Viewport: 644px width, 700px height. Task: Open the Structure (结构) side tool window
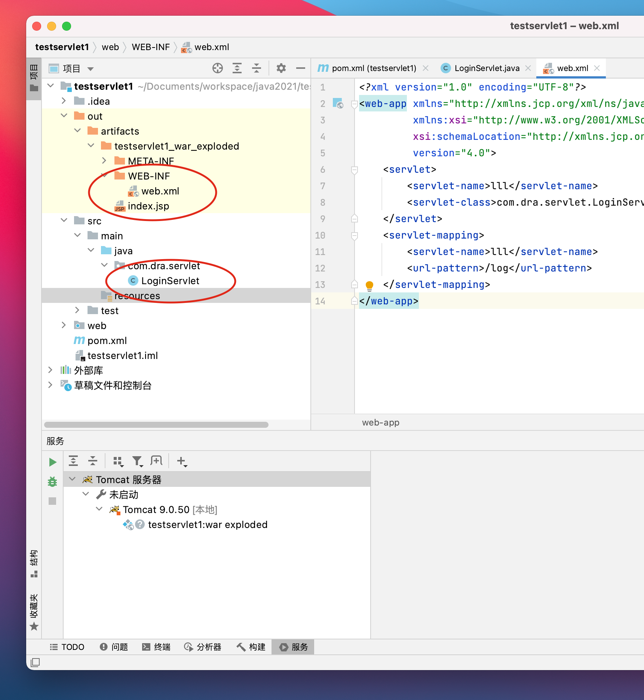pos(34,564)
